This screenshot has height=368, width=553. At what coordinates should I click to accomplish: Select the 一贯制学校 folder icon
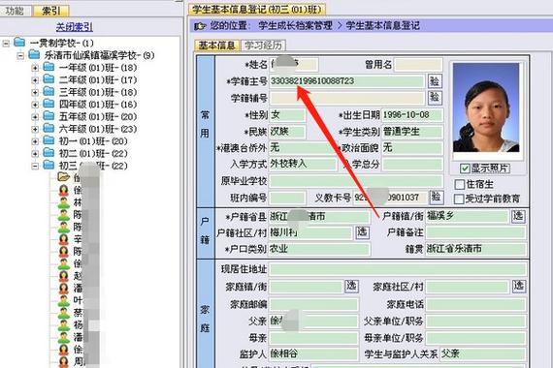(x=19, y=43)
